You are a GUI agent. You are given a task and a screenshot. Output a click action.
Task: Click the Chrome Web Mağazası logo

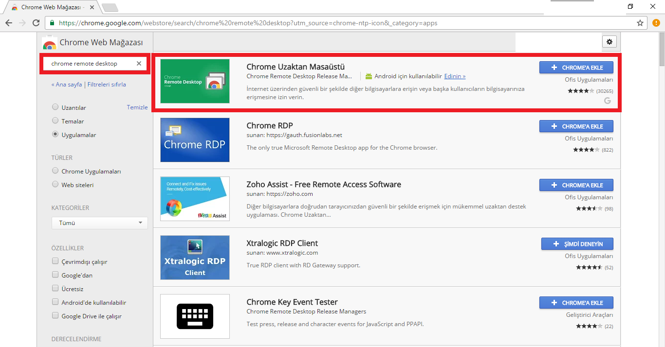[49, 43]
